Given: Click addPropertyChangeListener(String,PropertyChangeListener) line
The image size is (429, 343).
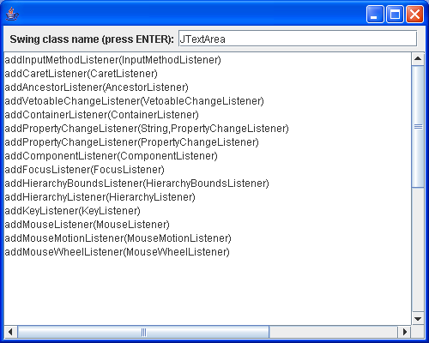Looking at the screenshot, I should tap(147, 129).
